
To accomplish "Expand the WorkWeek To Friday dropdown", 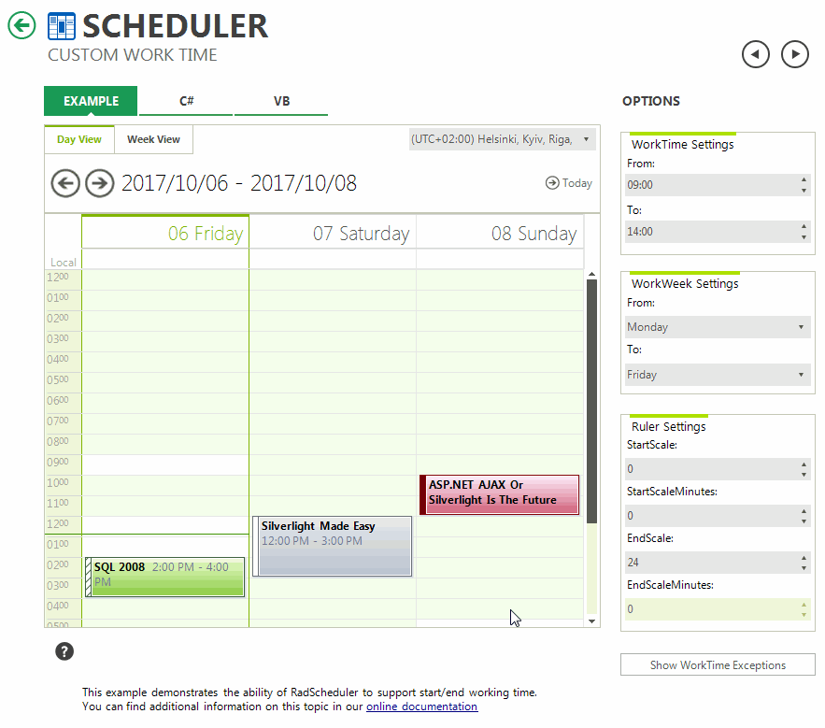I will tap(717, 375).
